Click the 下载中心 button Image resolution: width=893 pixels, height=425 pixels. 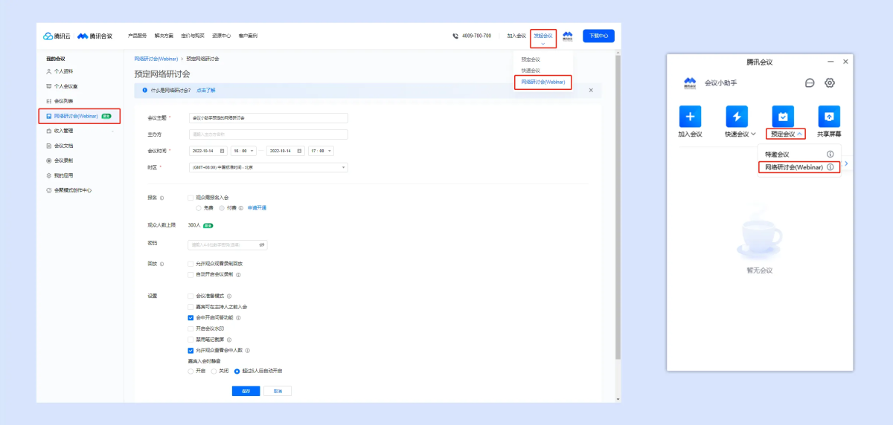tap(598, 36)
